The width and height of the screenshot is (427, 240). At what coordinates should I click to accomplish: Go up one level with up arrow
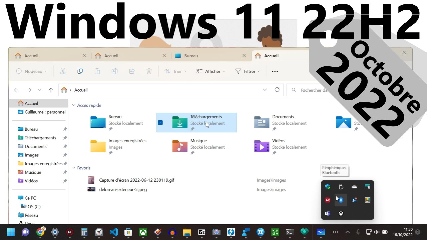point(51,90)
